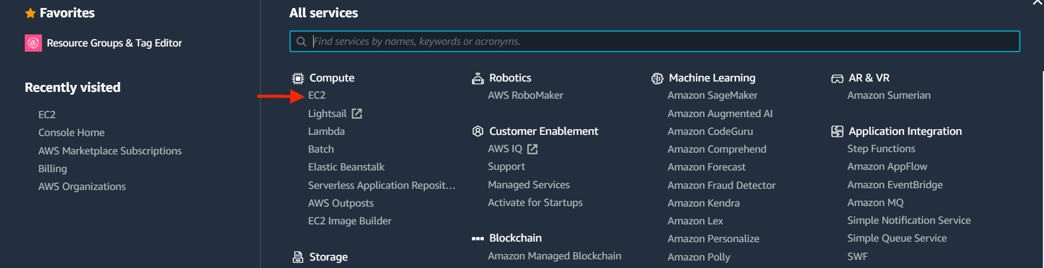Click the Blockchain category icon
Viewport: 1044px width, 268px height.
click(478, 238)
